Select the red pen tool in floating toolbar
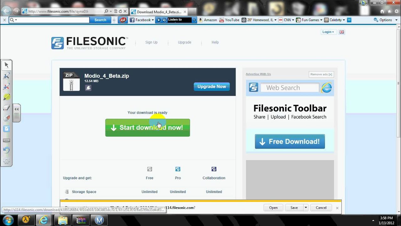This screenshot has height=226, width=401. [7, 86]
